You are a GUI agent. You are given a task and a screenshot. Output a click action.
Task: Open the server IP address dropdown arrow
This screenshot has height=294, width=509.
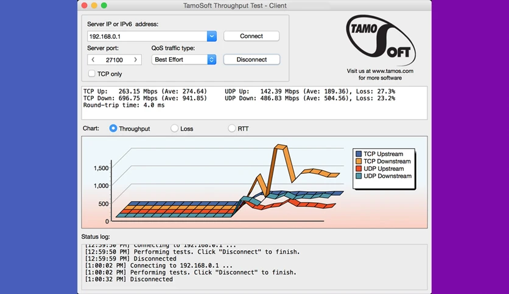pos(212,36)
